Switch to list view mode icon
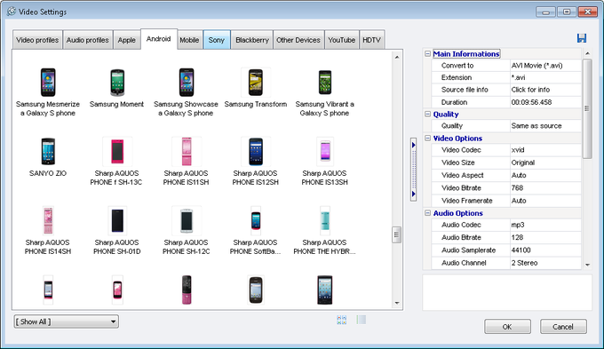Viewport: 604px width, 349px height. (x=362, y=320)
